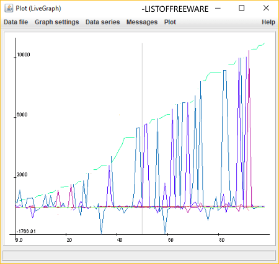Click the gray vertical marker line in plot

tap(142, 138)
